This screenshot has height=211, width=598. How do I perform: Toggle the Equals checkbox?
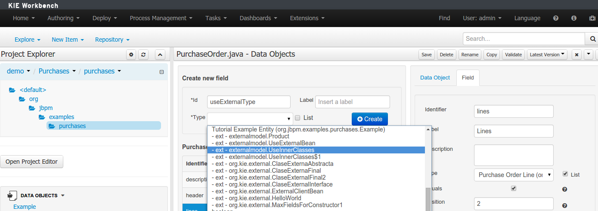[513, 188]
